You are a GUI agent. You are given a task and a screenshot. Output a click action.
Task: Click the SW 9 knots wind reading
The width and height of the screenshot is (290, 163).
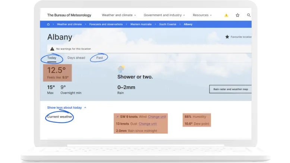[x=129, y=116]
